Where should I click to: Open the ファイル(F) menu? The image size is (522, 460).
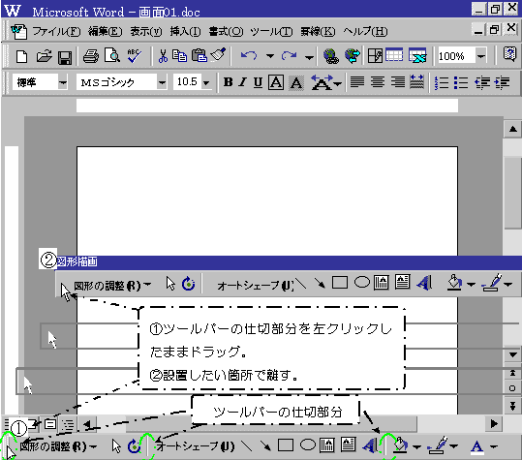click(x=56, y=31)
